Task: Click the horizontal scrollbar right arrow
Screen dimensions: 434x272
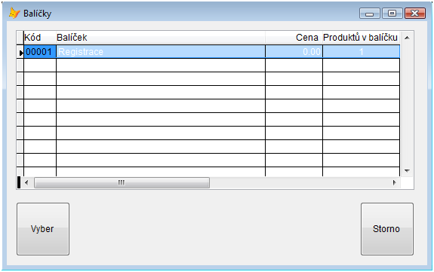Action: coord(395,182)
